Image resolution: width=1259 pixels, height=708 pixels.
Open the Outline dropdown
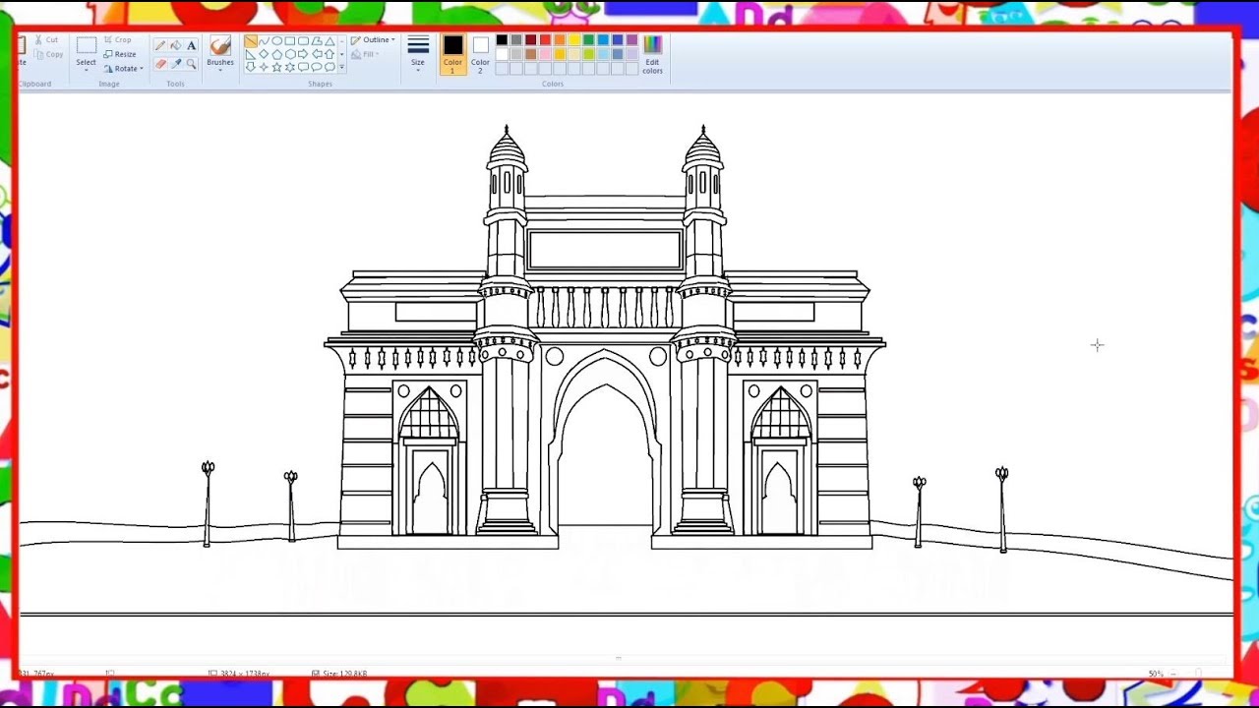373,40
